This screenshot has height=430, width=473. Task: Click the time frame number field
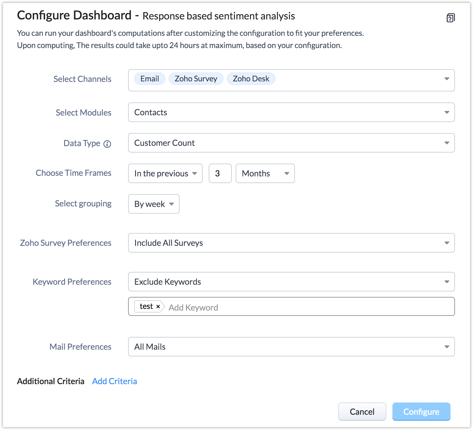[220, 174]
